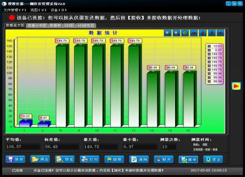This screenshot has width=245, height=177.
Task: Pan chart up with red up arrow
Action: [203, 33]
